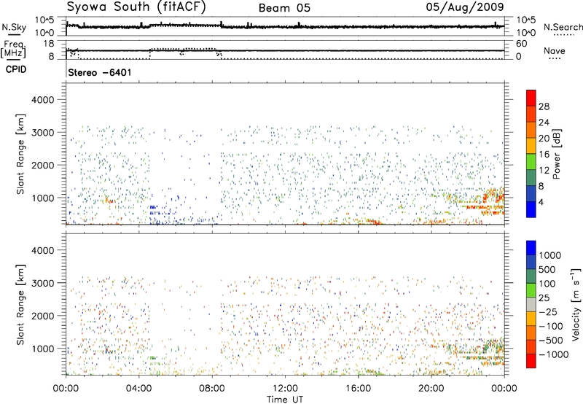Select the "Power [dB]" colorbar title
The height and width of the screenshot is (404, 583).
click(557, 154)
